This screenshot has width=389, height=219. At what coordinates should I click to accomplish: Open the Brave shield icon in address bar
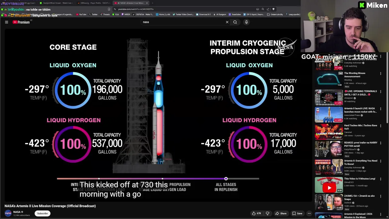273,9
